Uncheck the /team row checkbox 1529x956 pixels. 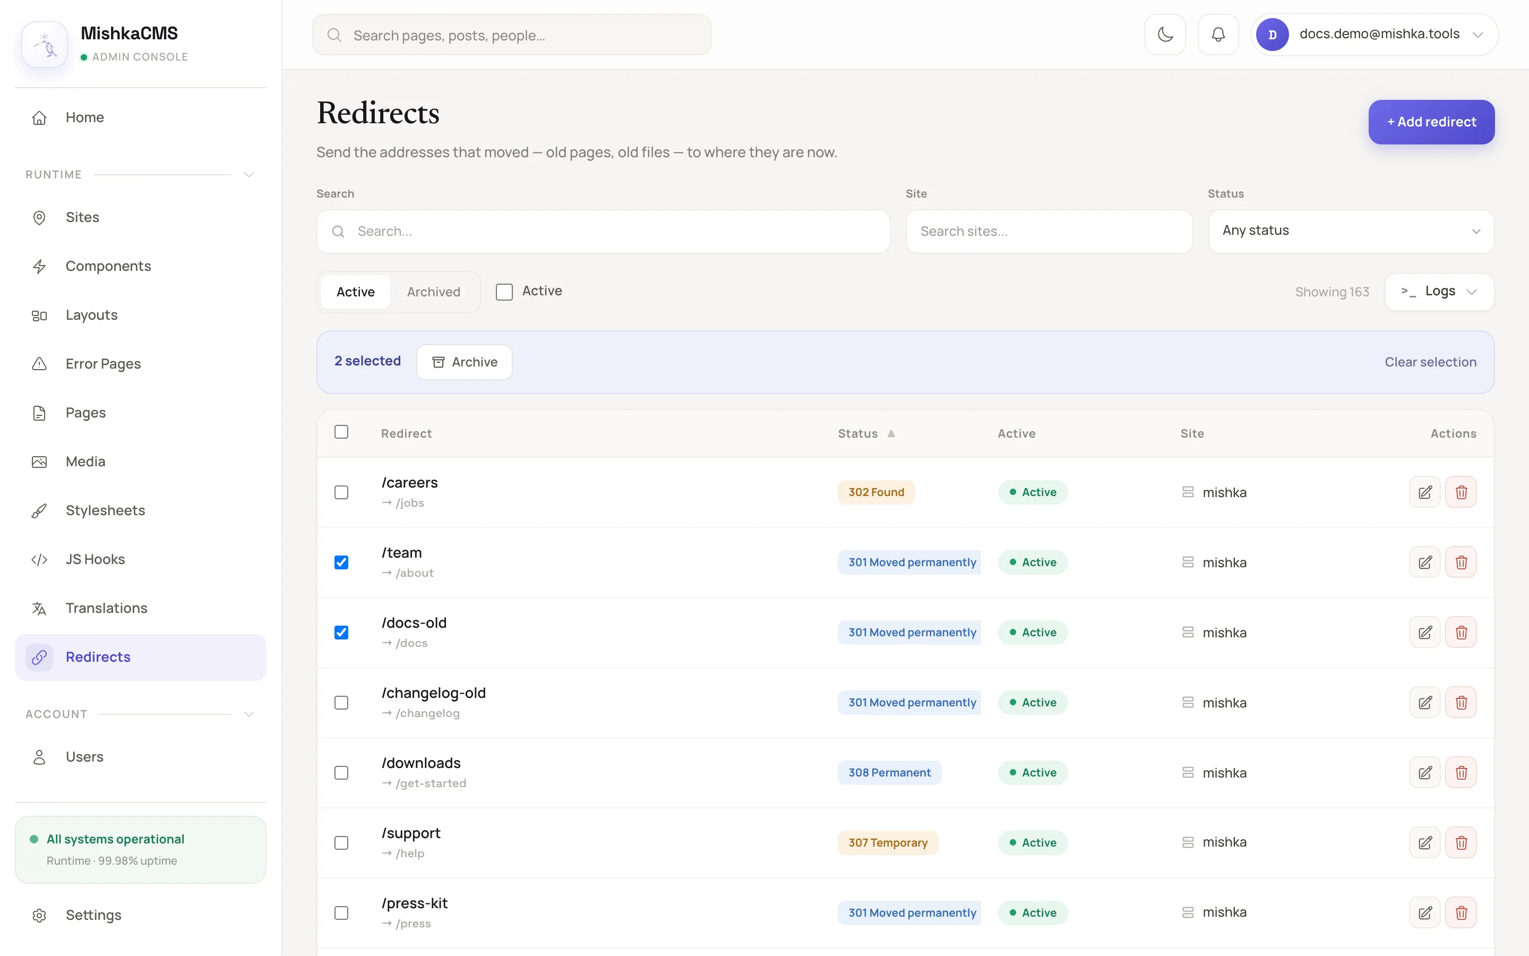341,562
